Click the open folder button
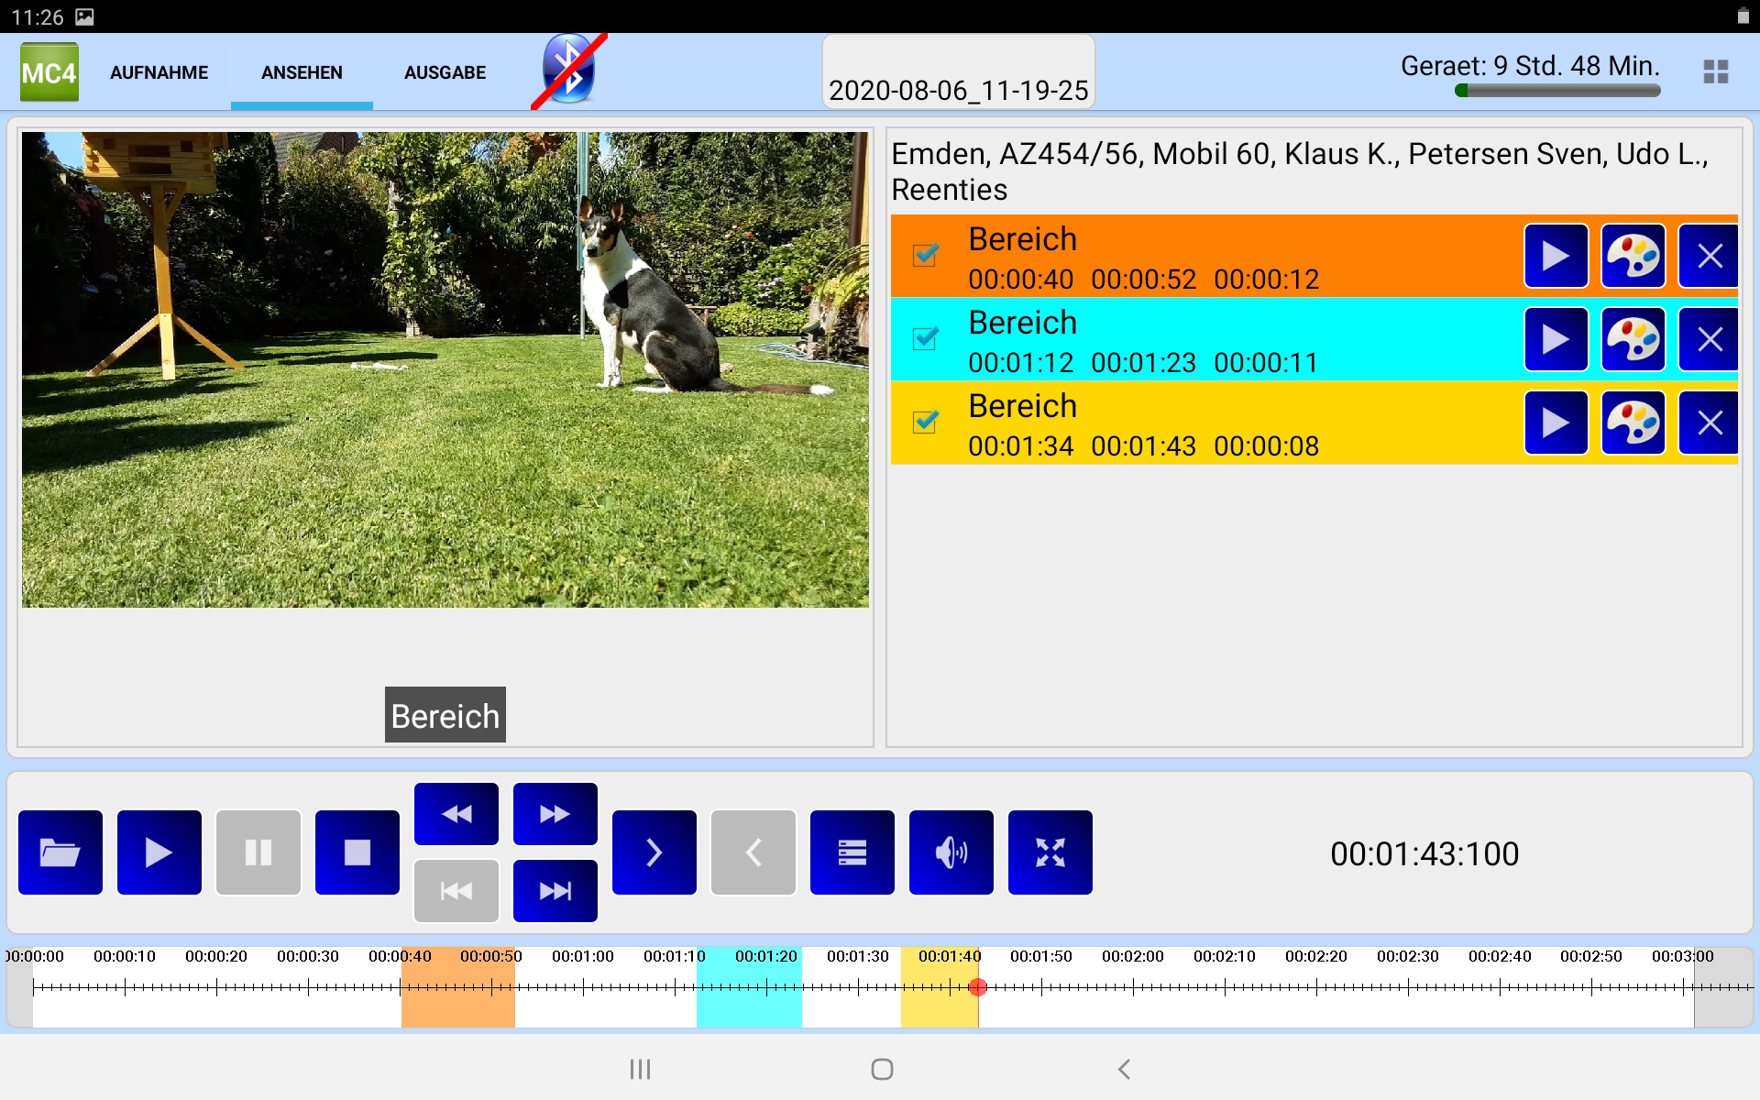 [x=60, y=852]
